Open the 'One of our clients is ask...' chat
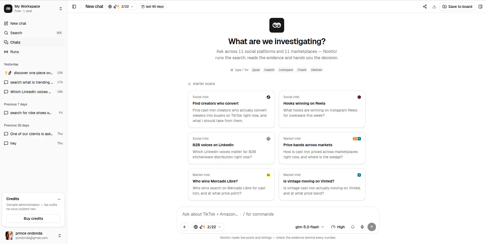The height and width of the screenshot is (244, 486). (x=34, y=134)
